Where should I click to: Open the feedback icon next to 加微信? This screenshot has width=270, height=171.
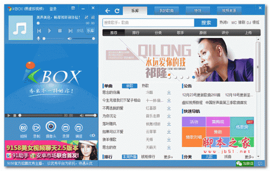click(x=260, y=163)
